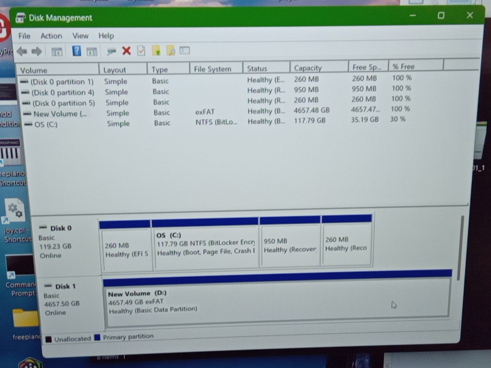The image size is (491, 368).
Task: Toggle the Show/Hide Action Pane toolbar icon
Action: pyautogui.click(x=92, y=52)
